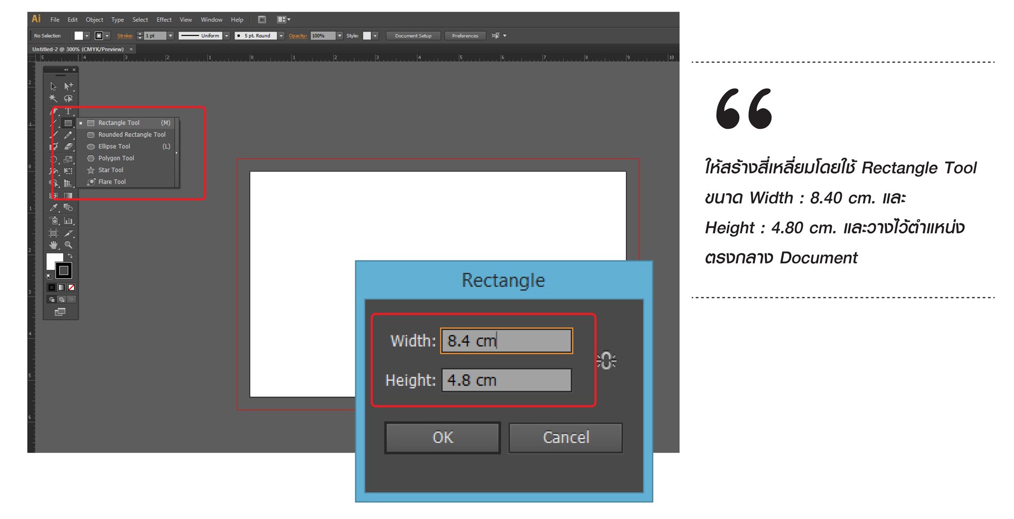Image resolution: width=1014 pixels, height=519 pixels.
Task: Expand the Opacity percentage dropdown
Action: point(340,36)
